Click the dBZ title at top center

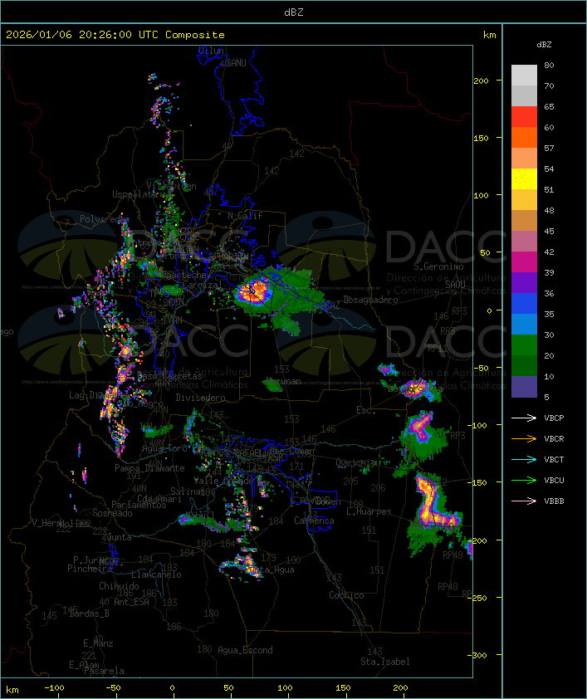tap(293, 12)
